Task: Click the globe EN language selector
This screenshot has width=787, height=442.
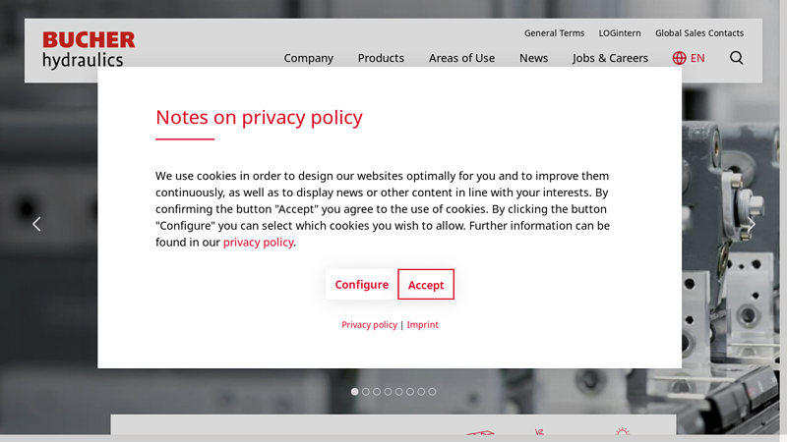Action: pos(689,58)
